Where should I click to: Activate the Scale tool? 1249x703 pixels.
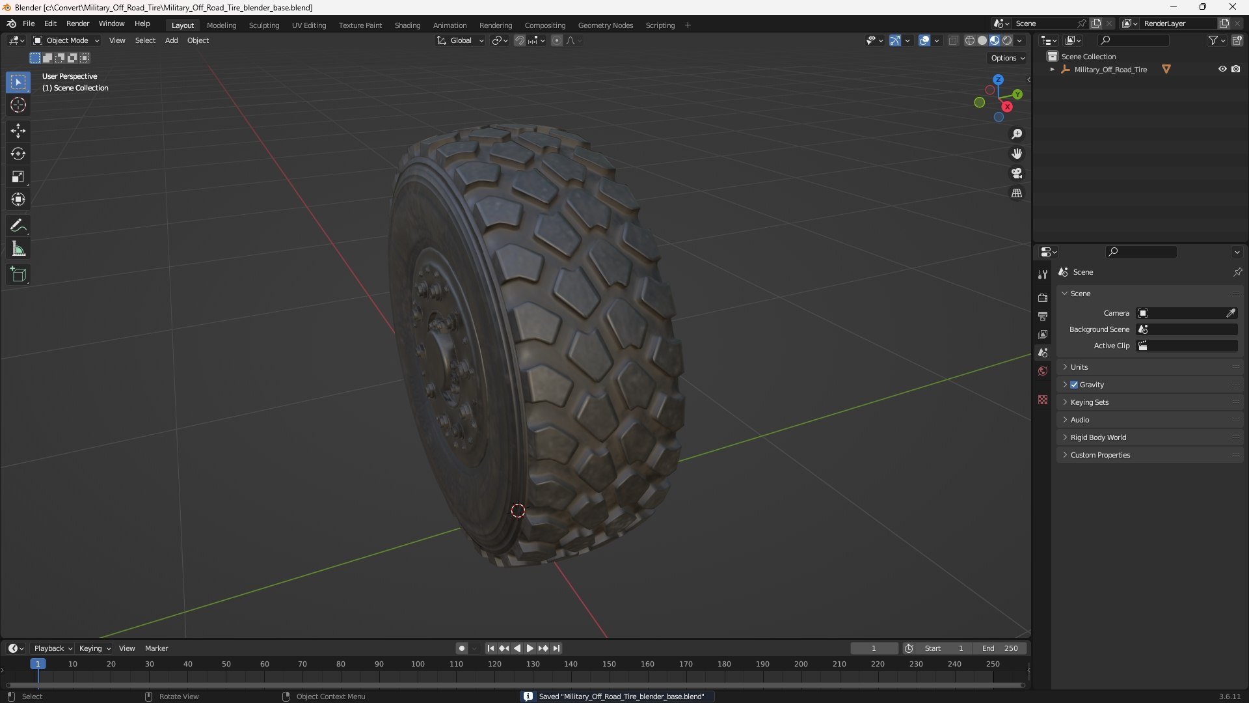(x=18, y=176)
